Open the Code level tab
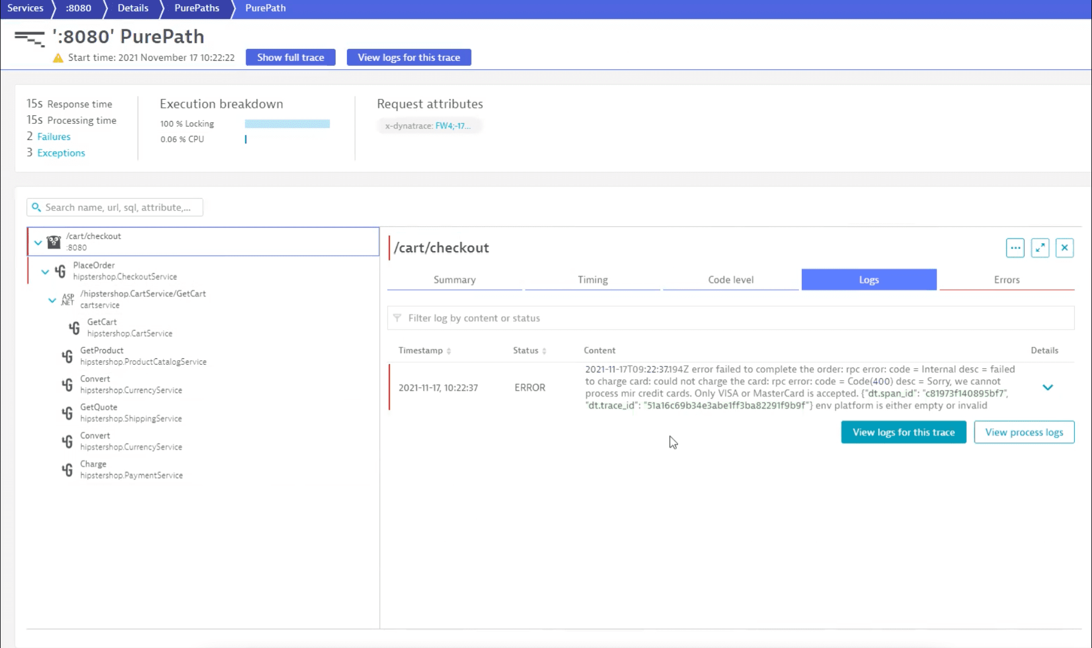This screenshot has height=648, width=1092. point(730,280)
